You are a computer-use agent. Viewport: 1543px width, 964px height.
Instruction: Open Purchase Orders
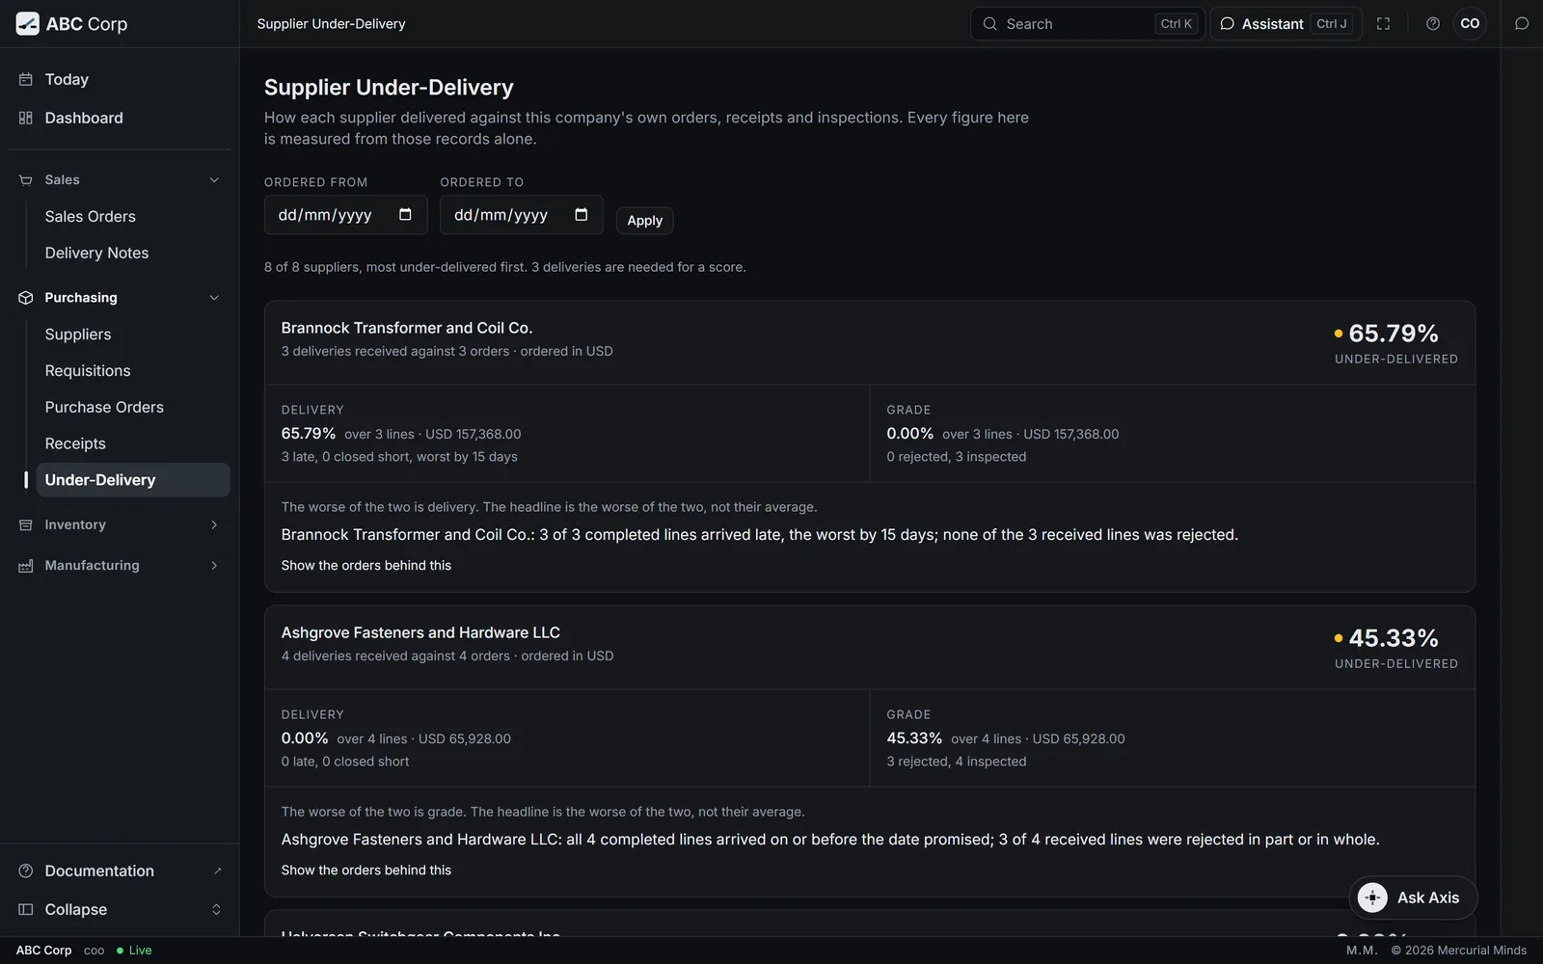tap(133, 408)
